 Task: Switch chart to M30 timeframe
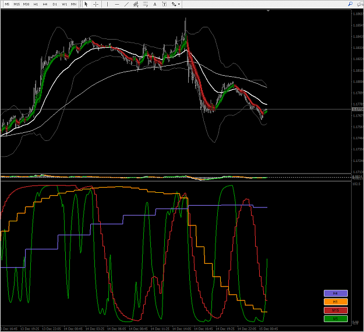[x=26, y=4]
